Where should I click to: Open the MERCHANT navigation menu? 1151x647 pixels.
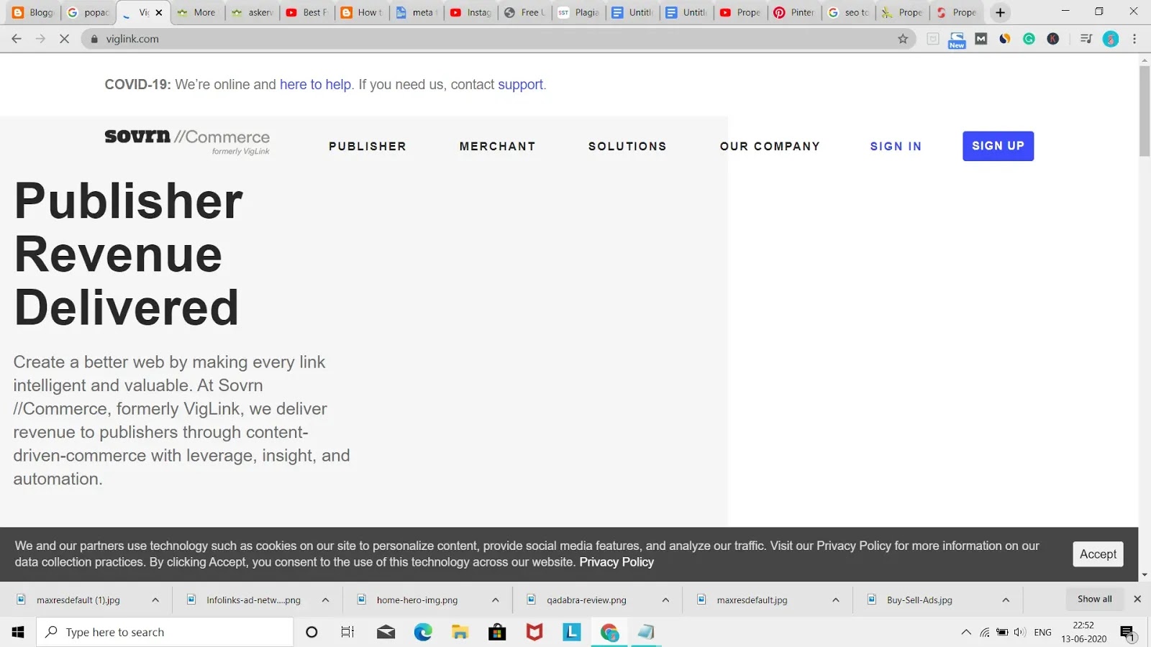pyautogui.click(x=498, y=146)
